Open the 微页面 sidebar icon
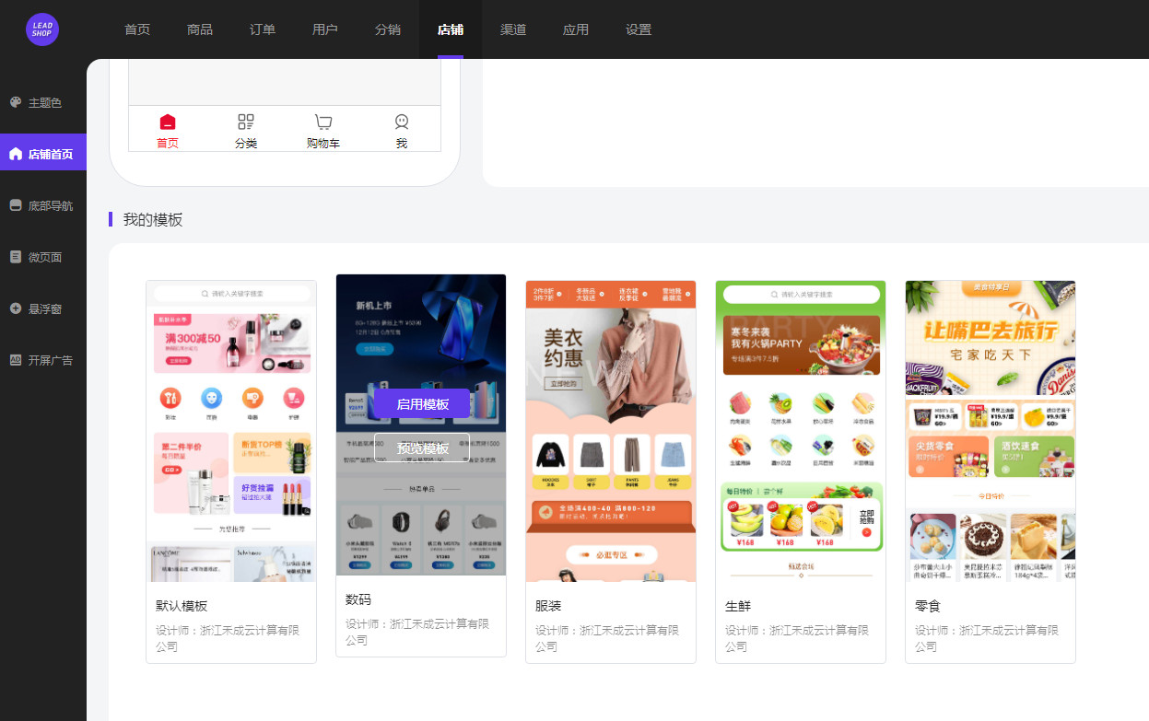The width and height of the screenshot is (1149, 721). (x=16, y=257)
